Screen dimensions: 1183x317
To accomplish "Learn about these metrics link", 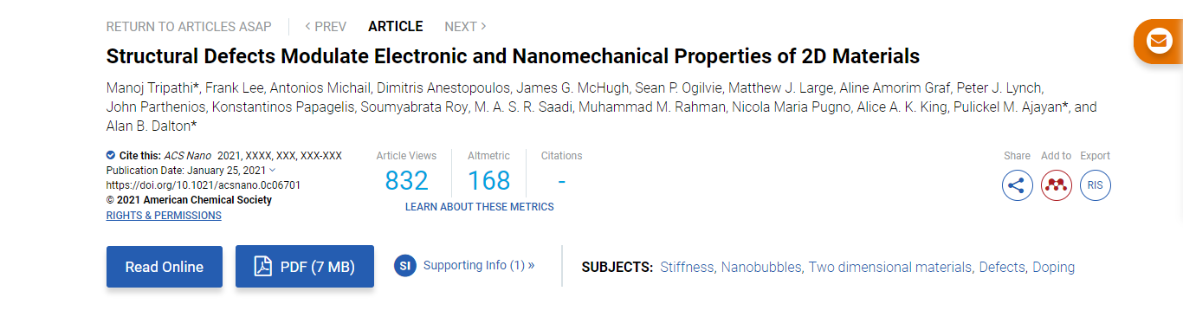I will [480, 207].
